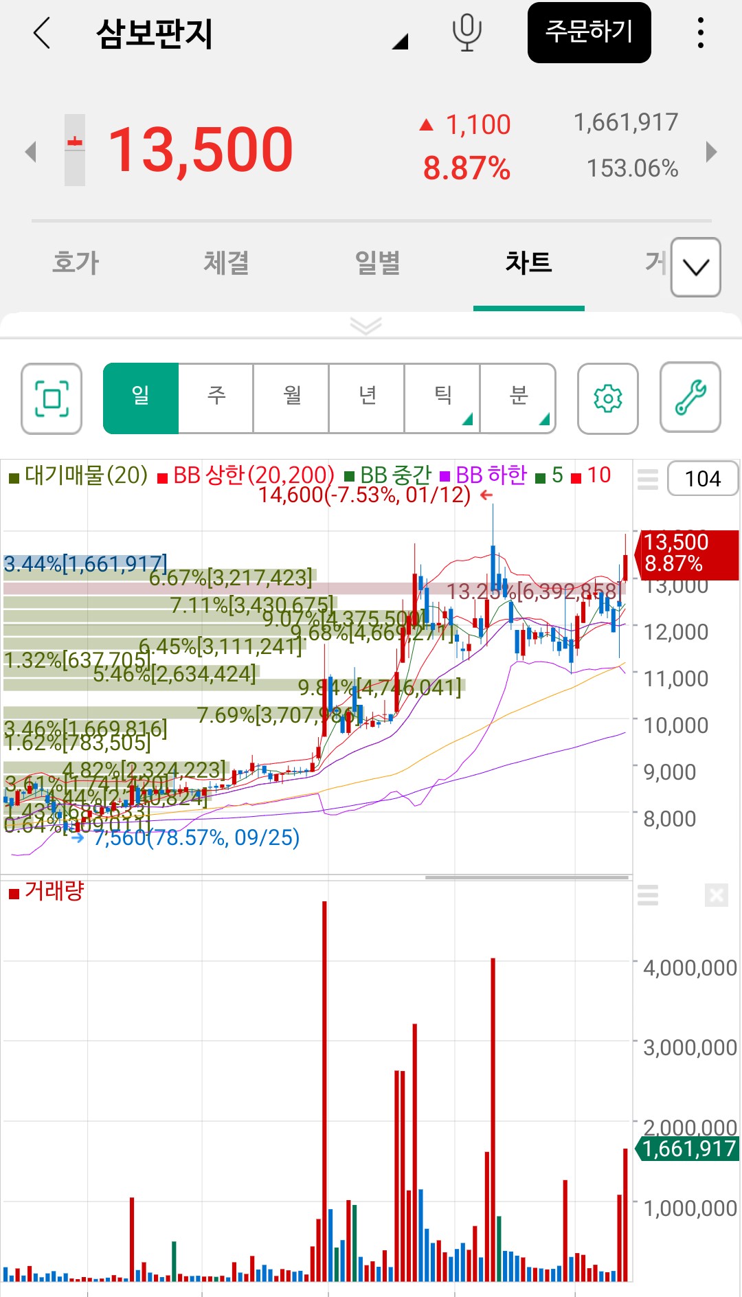Viewport: 742px width, 1297px height.
Task: Go to previous stock with left triangle
Action: point(30,152)
